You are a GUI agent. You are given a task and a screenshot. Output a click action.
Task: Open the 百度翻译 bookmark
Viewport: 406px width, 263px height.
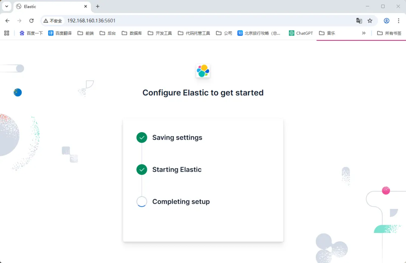[60, 33]
